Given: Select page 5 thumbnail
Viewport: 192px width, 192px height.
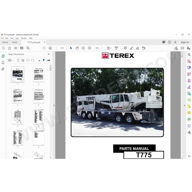Looking at the screenshot, I should tap(18, 117).
